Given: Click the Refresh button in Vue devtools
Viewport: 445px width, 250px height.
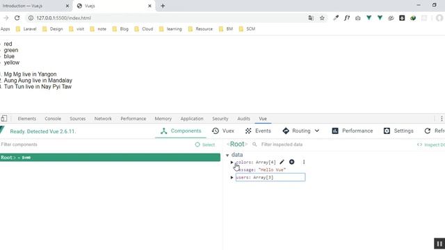Looking at the screenshot, I should point(435,131).
